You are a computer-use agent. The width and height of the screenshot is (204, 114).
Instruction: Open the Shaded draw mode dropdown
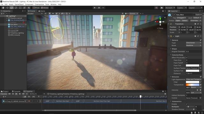tap(35, 14)
